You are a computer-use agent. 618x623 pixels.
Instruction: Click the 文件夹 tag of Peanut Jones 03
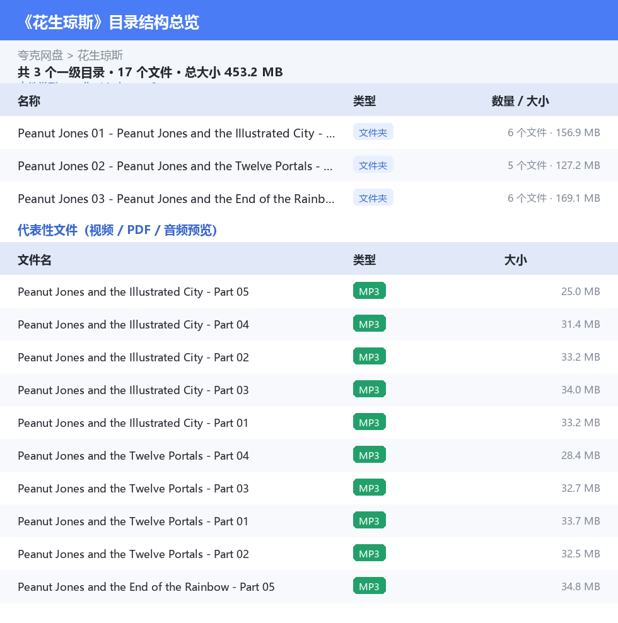pos(373,197)
